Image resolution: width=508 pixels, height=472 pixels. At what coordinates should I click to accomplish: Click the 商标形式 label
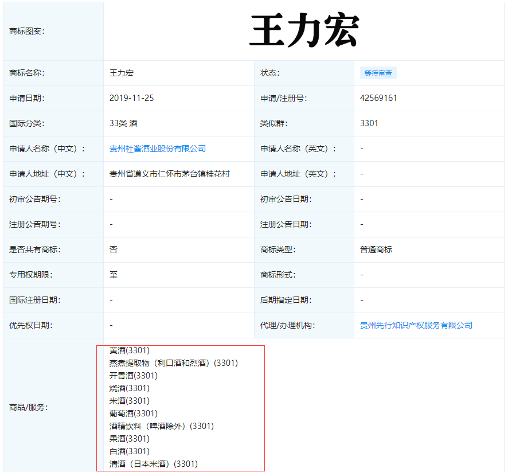coord(278,275)
